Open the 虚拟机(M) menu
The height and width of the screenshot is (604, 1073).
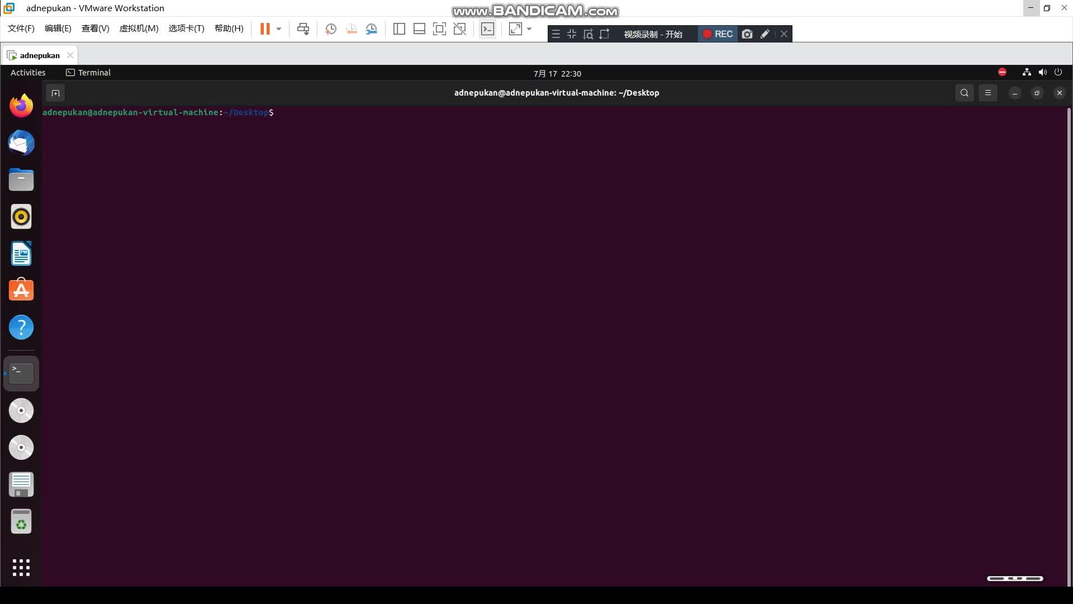pyautogui.click(x=139, y=29)
